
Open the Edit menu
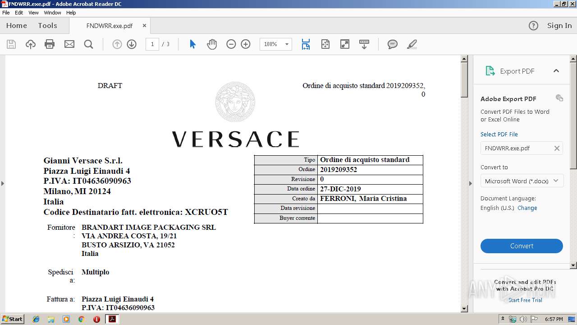point(19,13)
